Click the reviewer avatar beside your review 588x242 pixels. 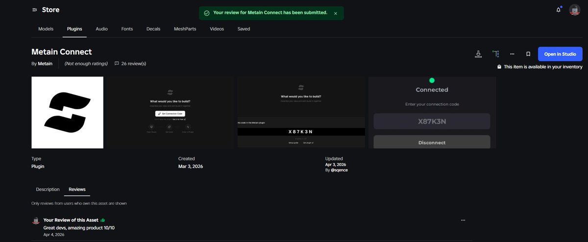(x=36, y=221)
